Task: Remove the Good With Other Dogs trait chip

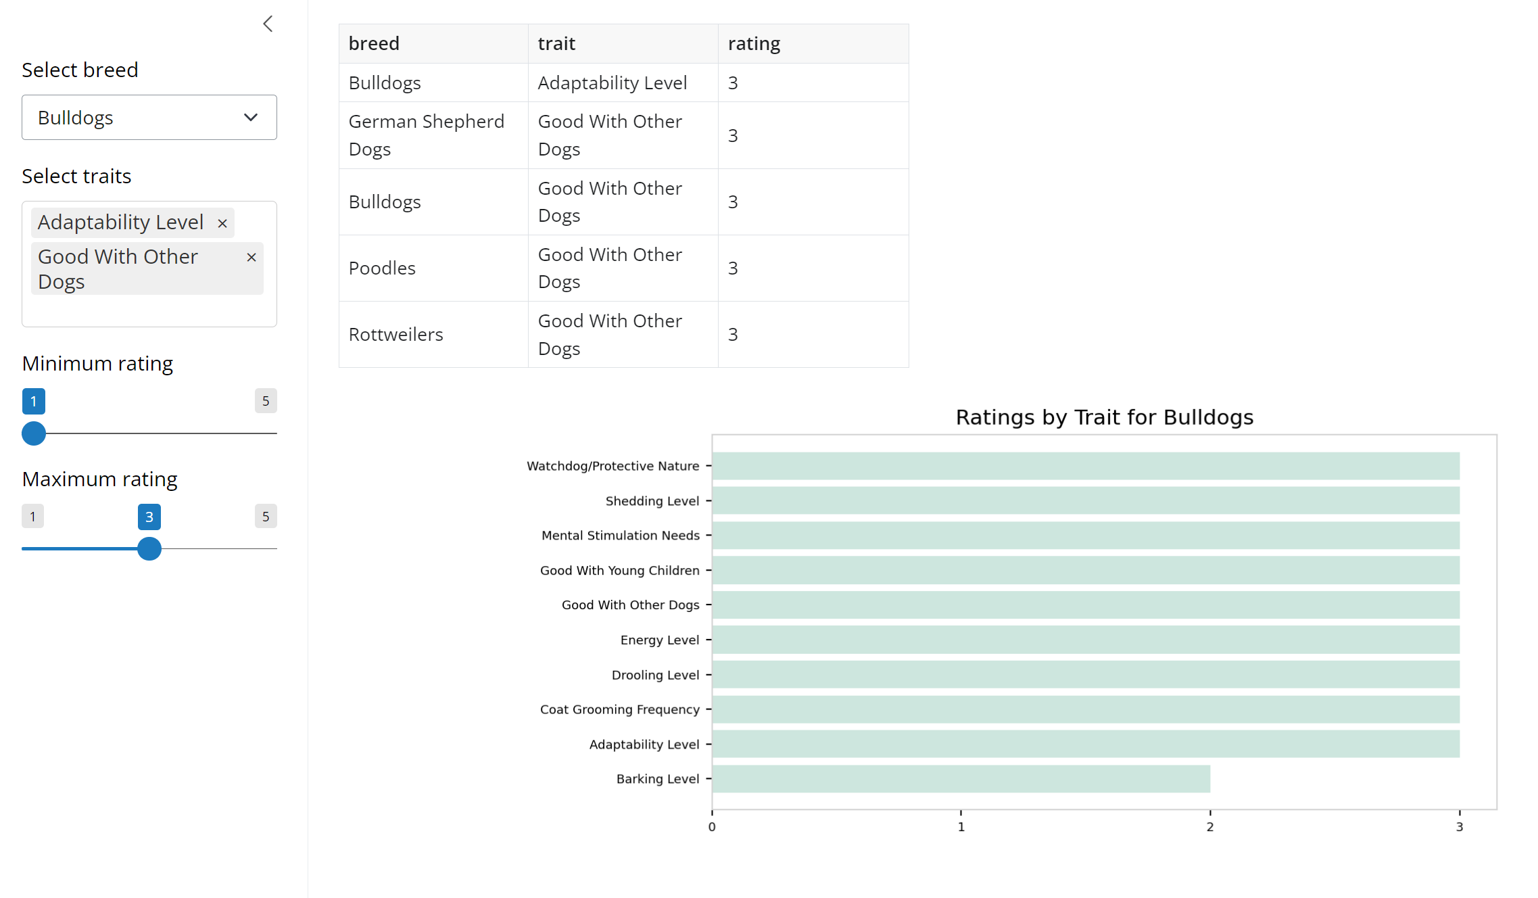Action: point(251,257)
